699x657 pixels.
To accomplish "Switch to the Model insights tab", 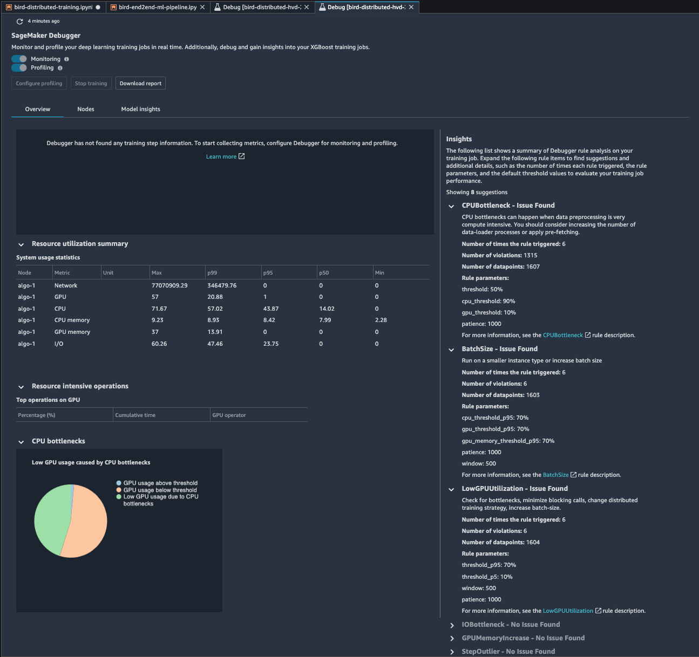I will [x=141, y=109].
